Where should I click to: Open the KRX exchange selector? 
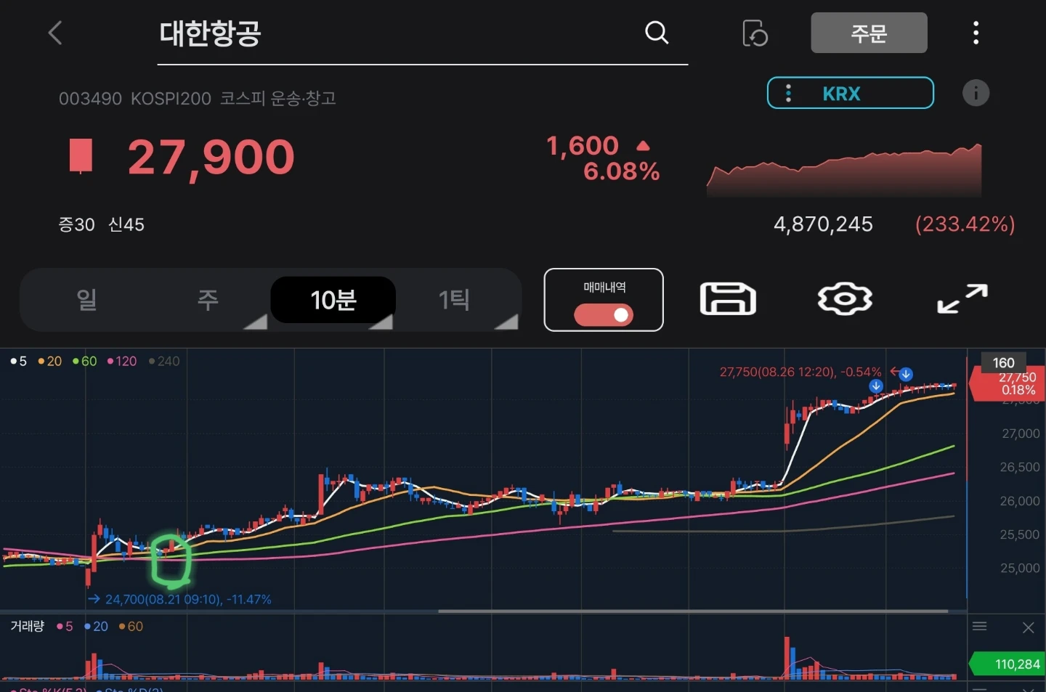851,93
